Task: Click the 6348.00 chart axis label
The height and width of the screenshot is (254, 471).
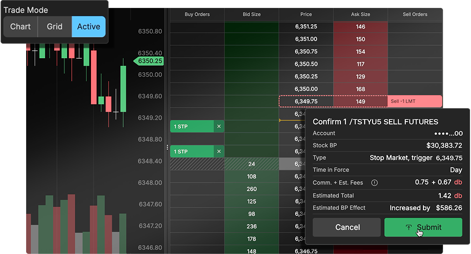Action: click(150, 183)
